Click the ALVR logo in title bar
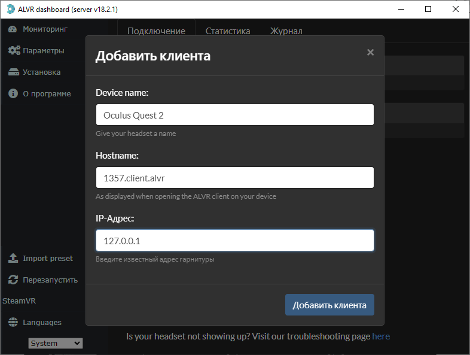 (x=11, y=10)
